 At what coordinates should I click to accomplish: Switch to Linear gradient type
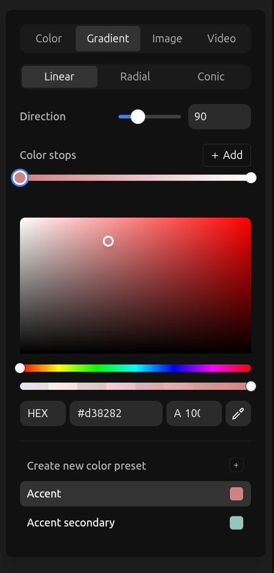(x=59, y=77)
